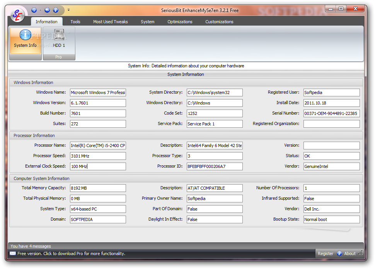Minimize the EnhanceMySe7en window

tap(331, 9)
